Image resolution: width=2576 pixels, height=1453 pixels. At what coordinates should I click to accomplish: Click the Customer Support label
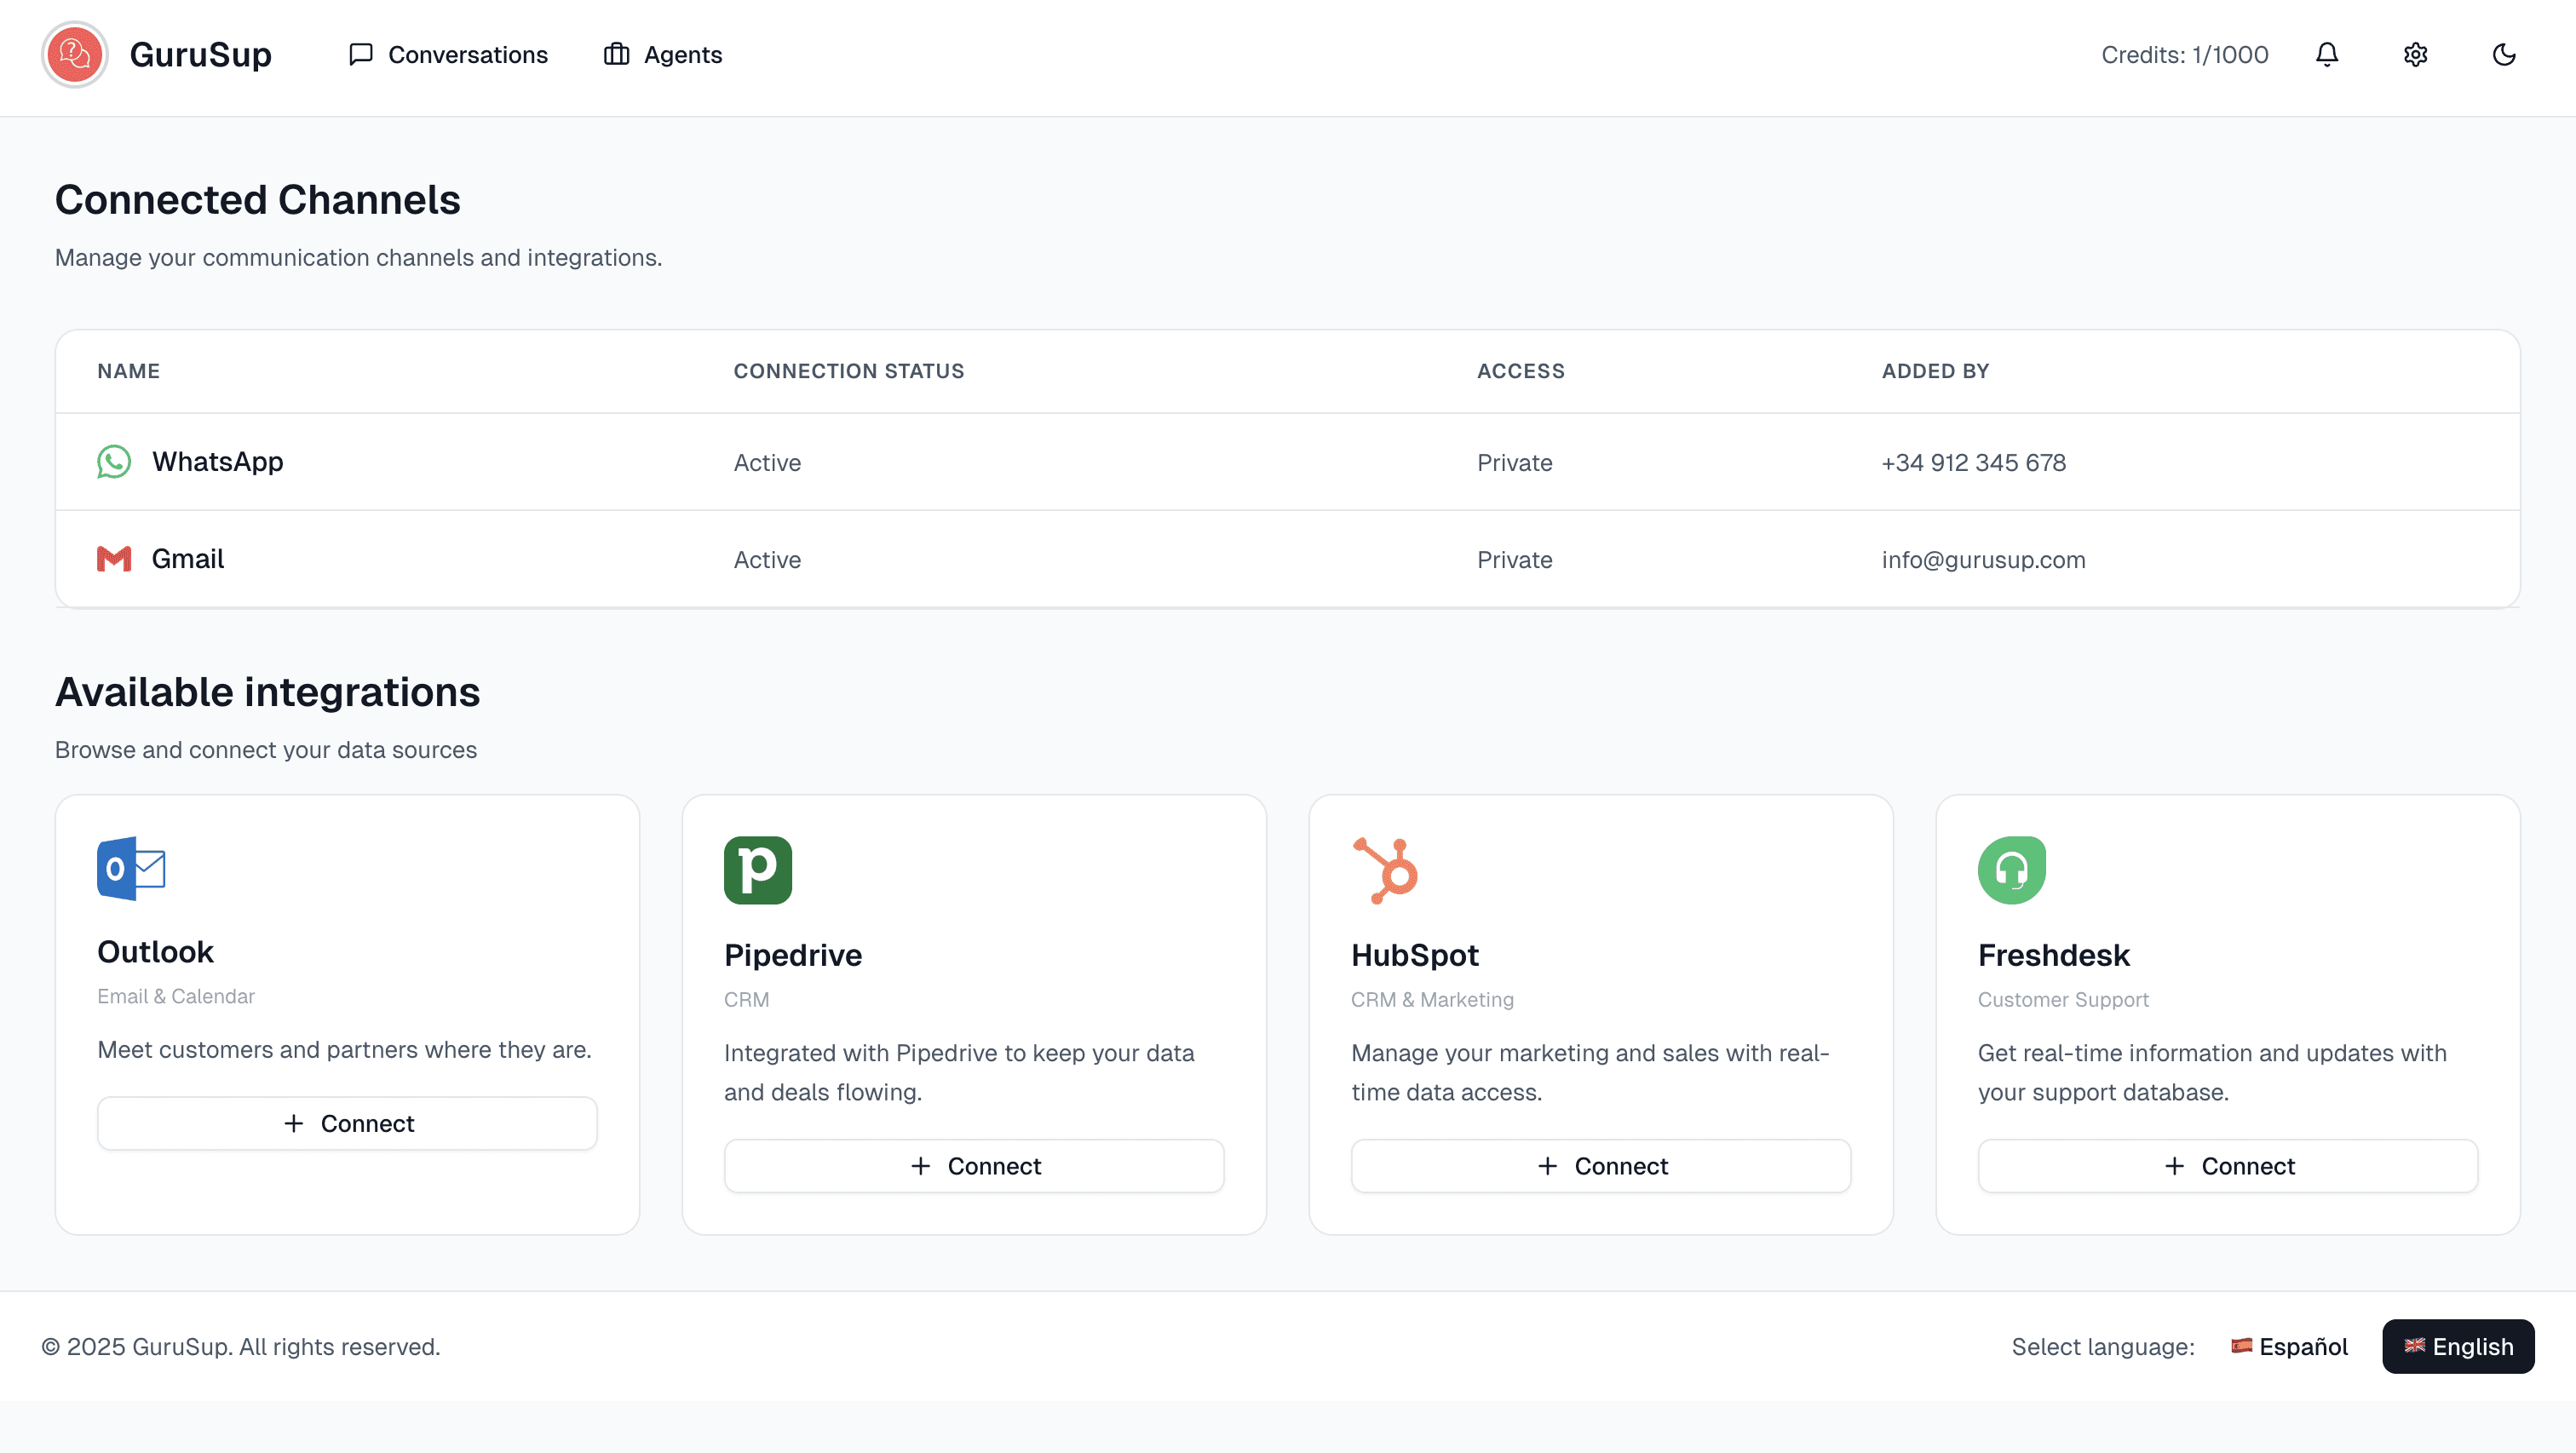2063,999
